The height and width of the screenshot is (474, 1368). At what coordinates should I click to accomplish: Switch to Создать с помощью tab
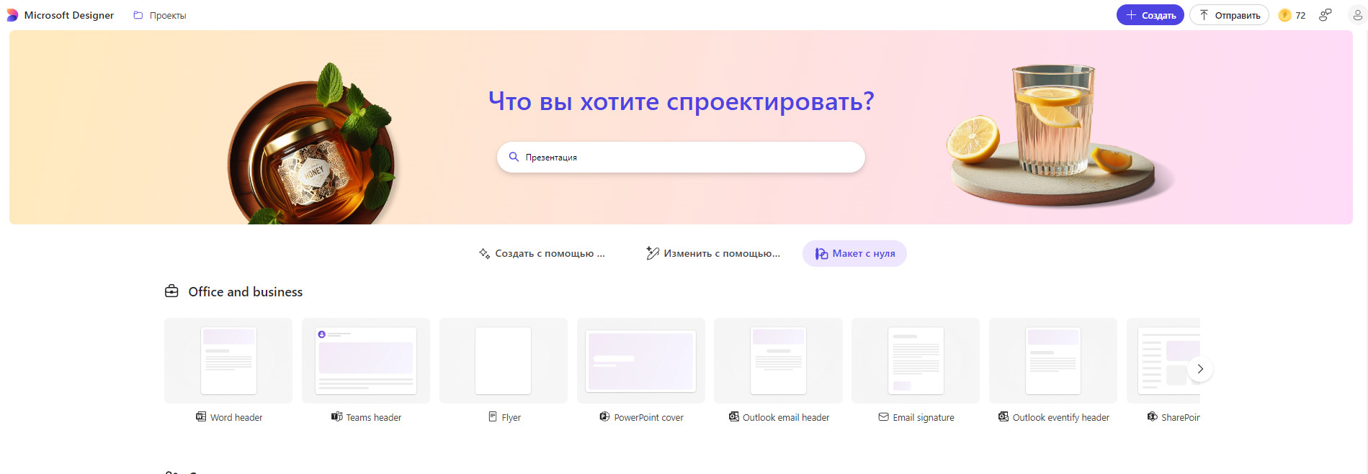[x=542, y=253]
